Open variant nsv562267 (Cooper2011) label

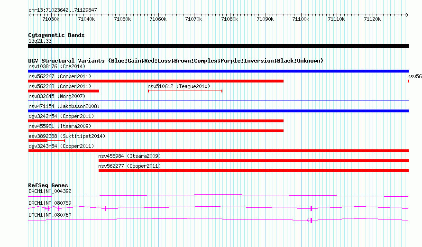coord(60,76)
